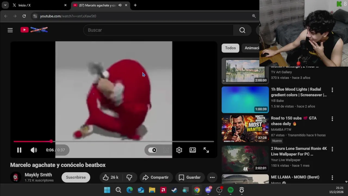
Task: Open options for ME LLAMA - MOMO
Action: pyautogui.click(x=332, y=178)
